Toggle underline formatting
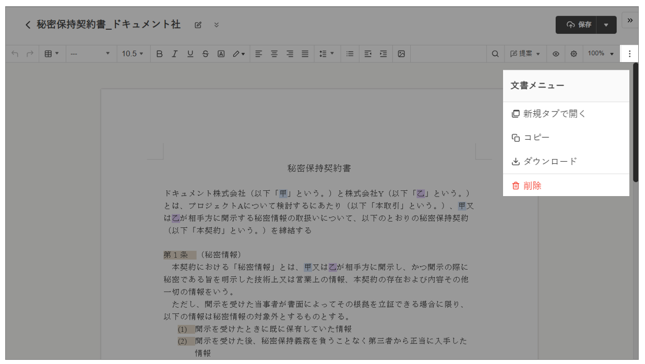 (x=190, y=54)
